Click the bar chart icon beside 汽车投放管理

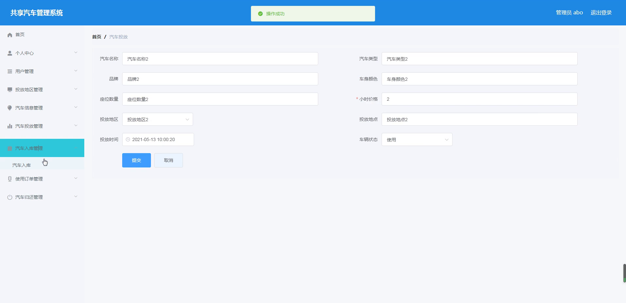coord(10,126)
